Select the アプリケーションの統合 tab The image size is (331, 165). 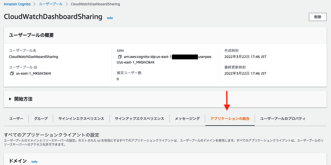[230, 118]
